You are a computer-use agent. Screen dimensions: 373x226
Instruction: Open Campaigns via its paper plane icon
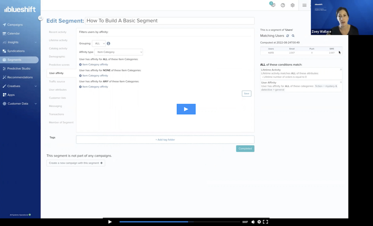4,25
